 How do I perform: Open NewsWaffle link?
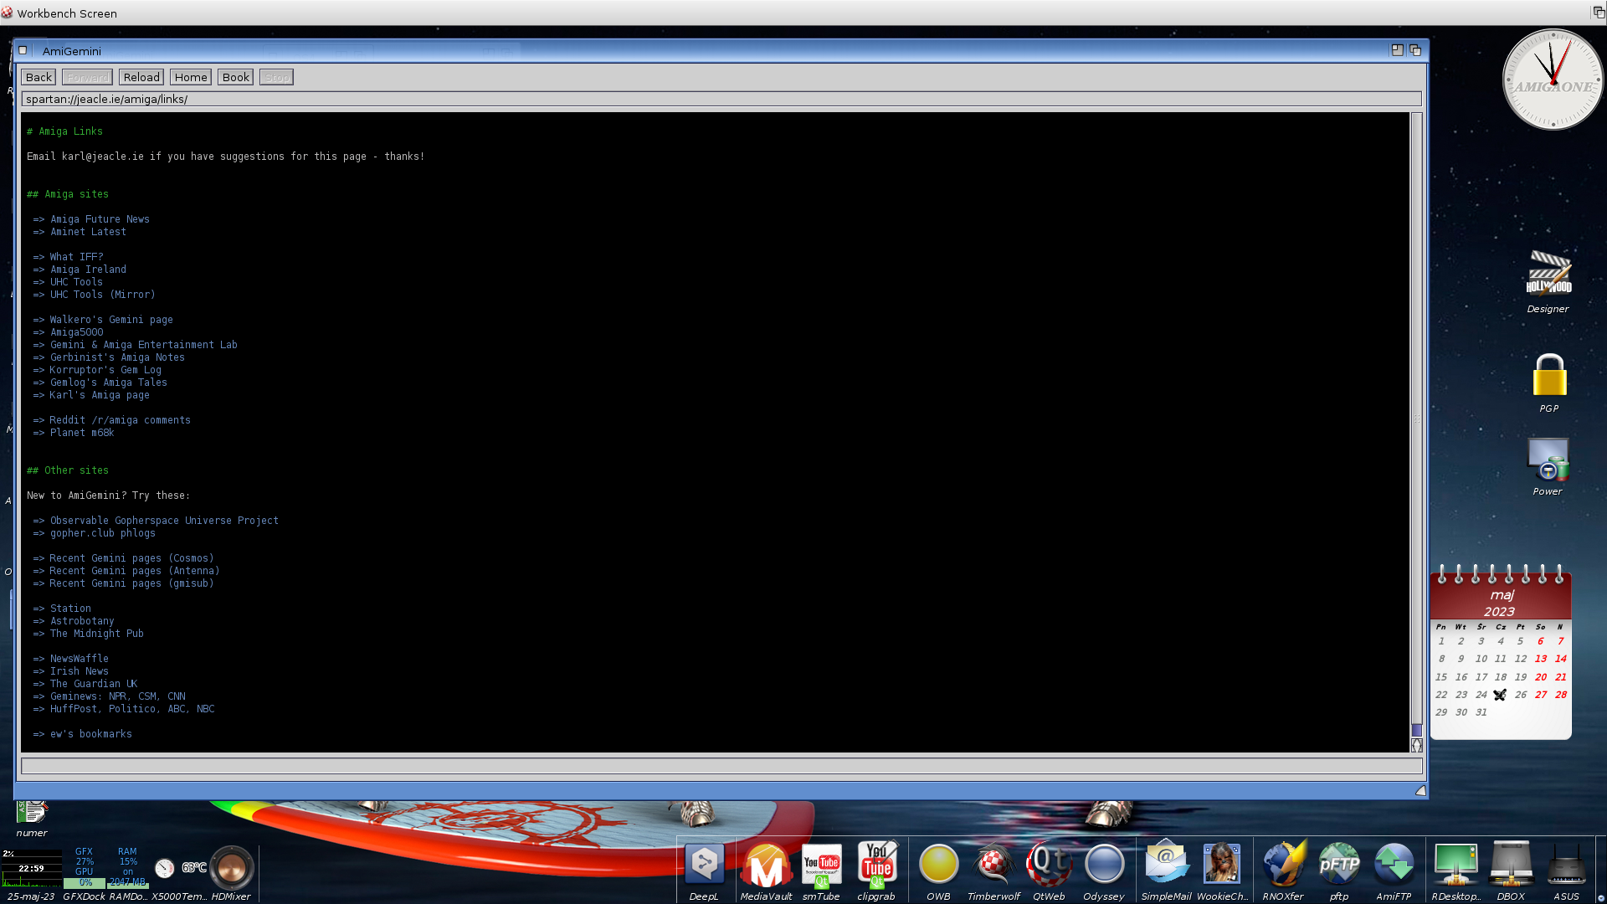coord(79,659)
